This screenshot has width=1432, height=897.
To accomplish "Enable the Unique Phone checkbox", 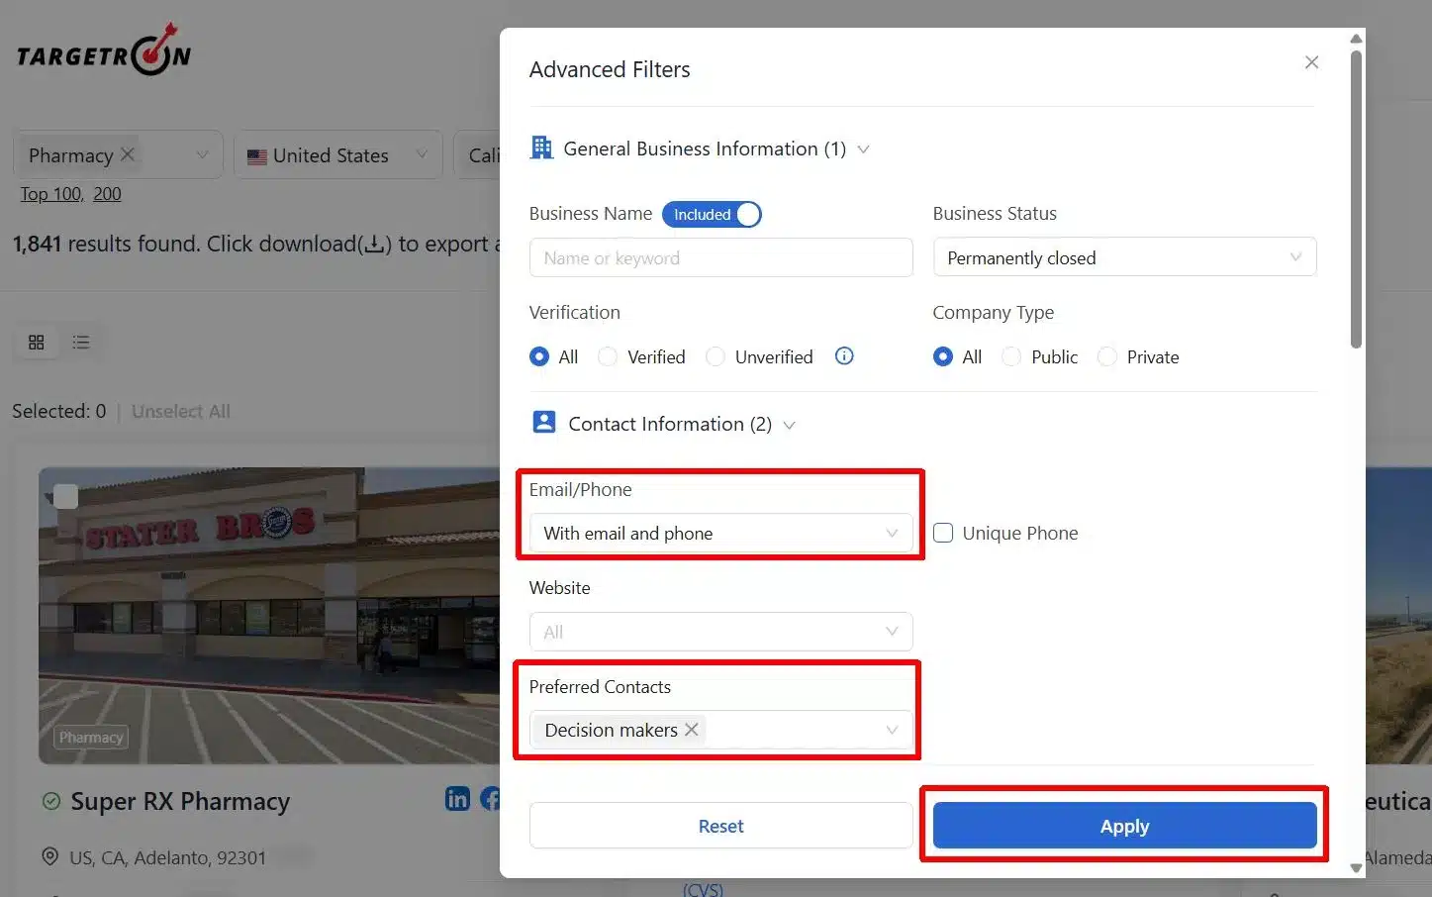I will coord(943,533).
